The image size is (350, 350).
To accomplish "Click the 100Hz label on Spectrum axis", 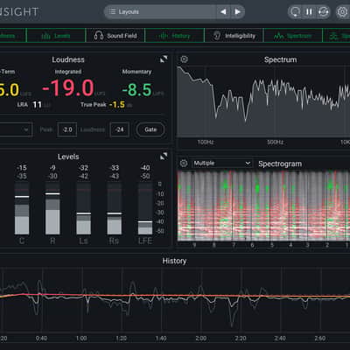I will [206, 142].
